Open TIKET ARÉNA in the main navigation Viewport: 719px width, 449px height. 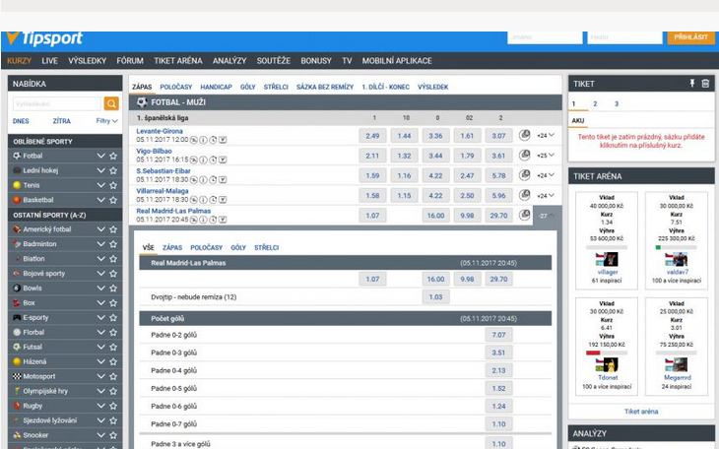pyautogui.click(x=178, y=60)
